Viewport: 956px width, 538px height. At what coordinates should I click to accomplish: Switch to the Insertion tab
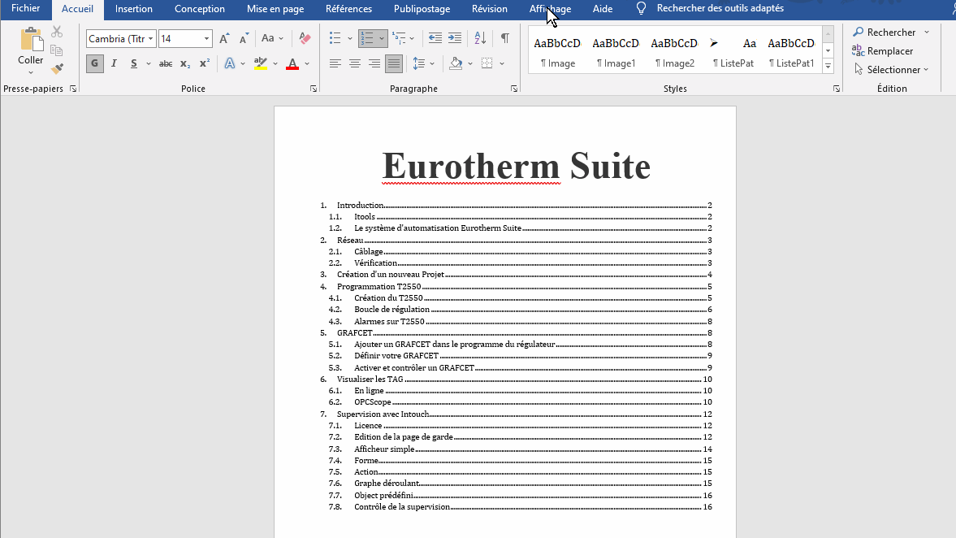coord(133,9)
